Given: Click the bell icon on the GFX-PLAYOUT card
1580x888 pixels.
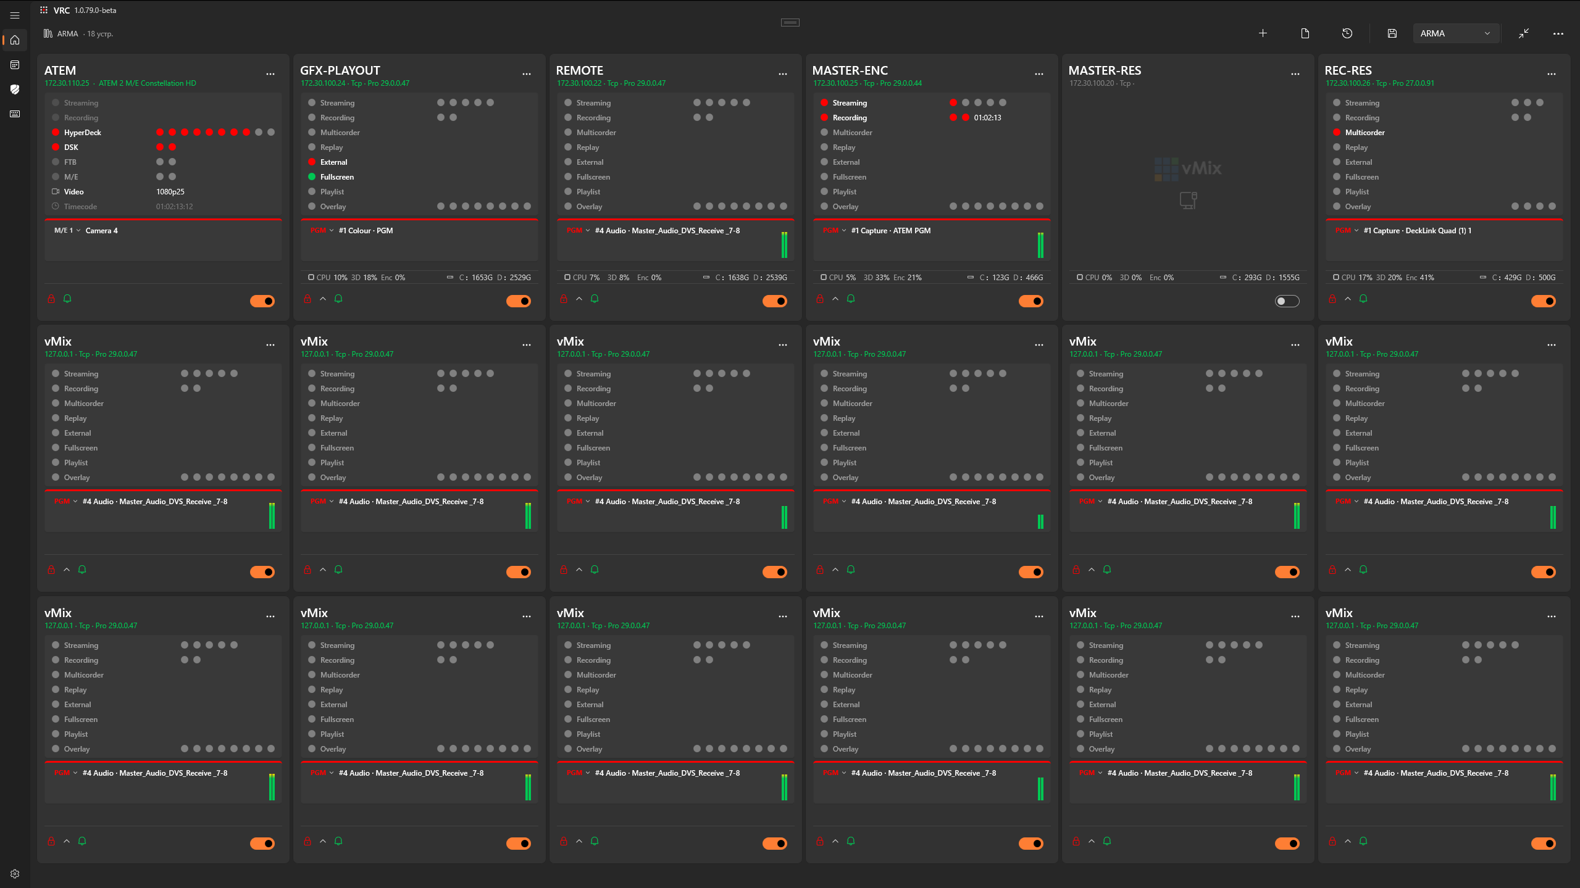Looking at the screenshot, I should pyautogui.click(x=338, y=299).
